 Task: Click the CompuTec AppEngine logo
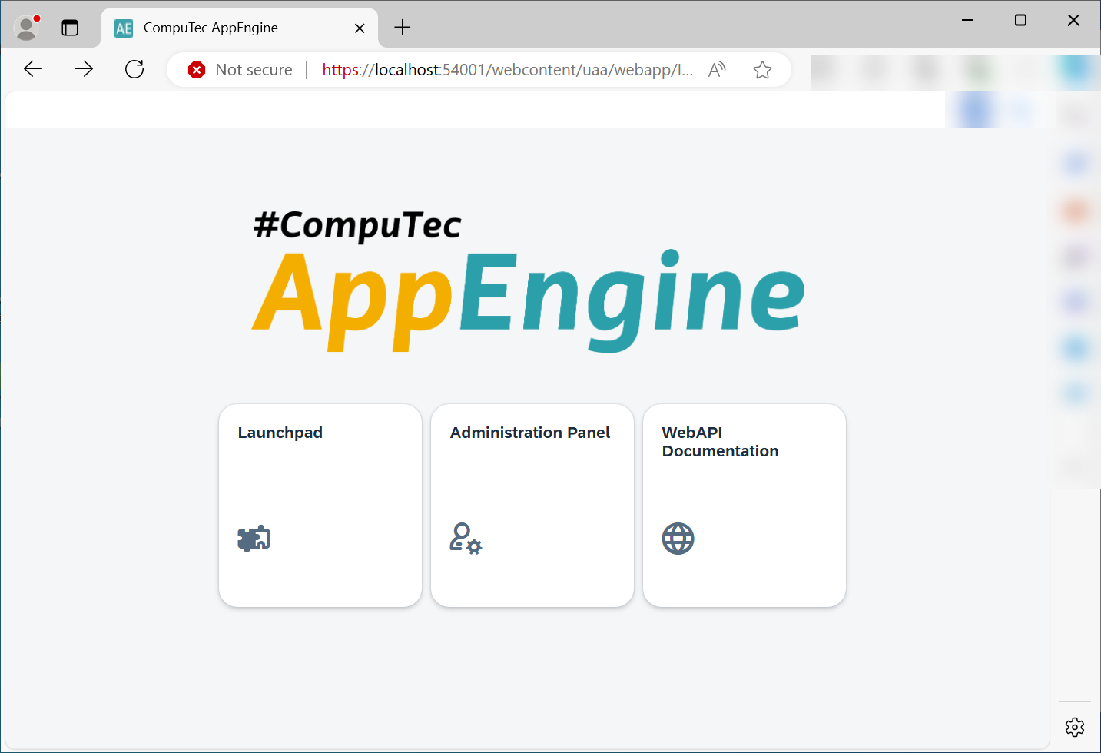pyautogui.click(x=529, y=280)
